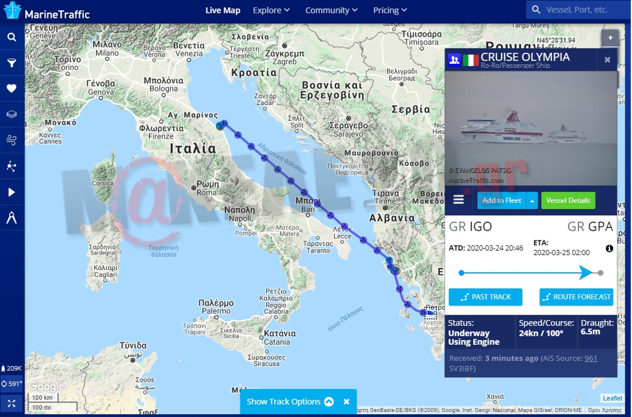Toggle full screen map icon
The width and height of the screenshot is (632, 417).
pos(12,403)
